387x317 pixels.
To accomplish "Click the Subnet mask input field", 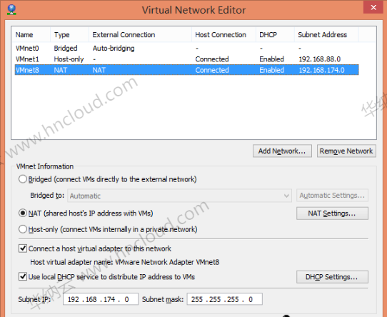I will coord(225,299).
